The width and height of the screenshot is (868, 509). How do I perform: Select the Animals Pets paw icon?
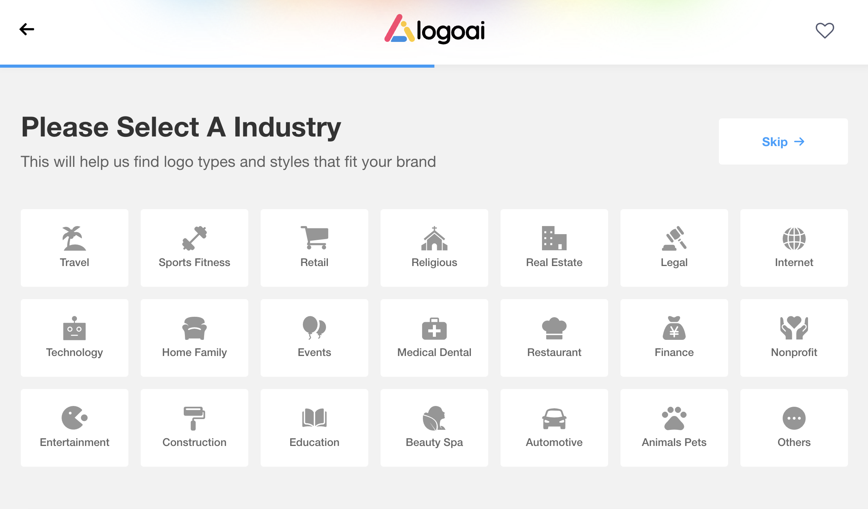674,418
